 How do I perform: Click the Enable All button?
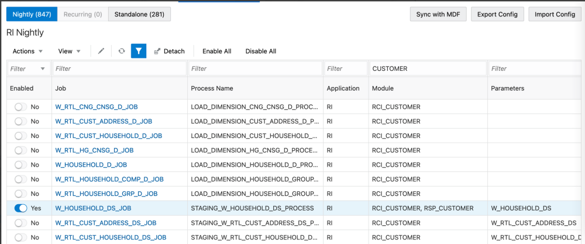[217, 51]
